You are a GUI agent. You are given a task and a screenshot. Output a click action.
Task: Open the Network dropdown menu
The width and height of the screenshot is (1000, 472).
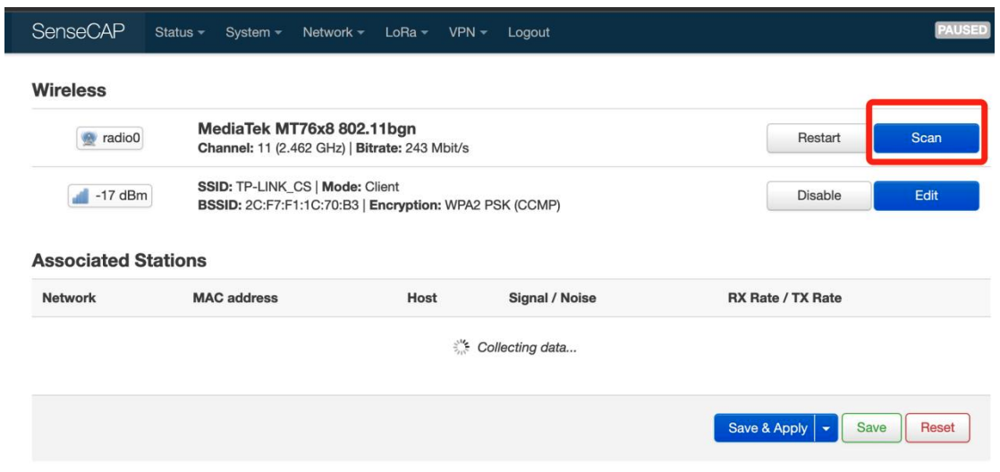point(334,32)
